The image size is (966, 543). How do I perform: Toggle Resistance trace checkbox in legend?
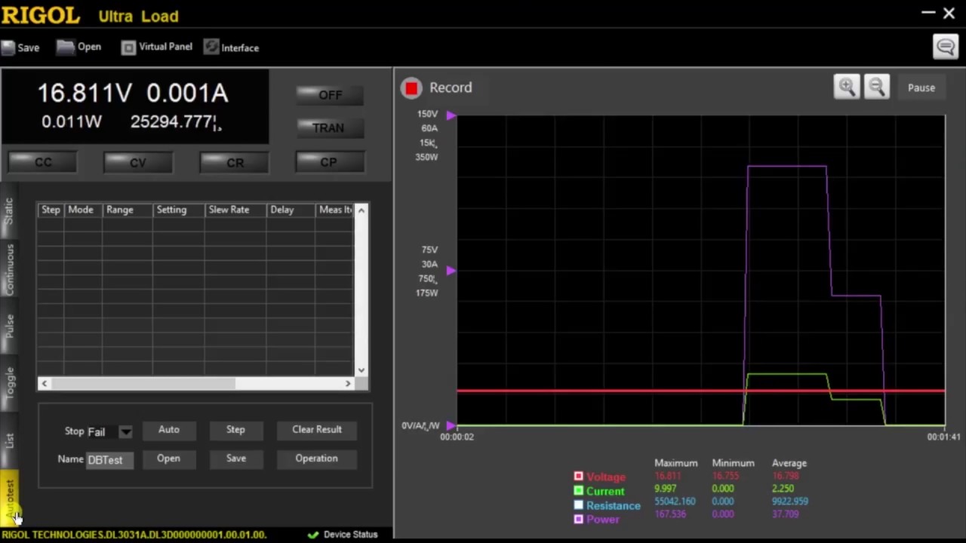coord(579,505)
